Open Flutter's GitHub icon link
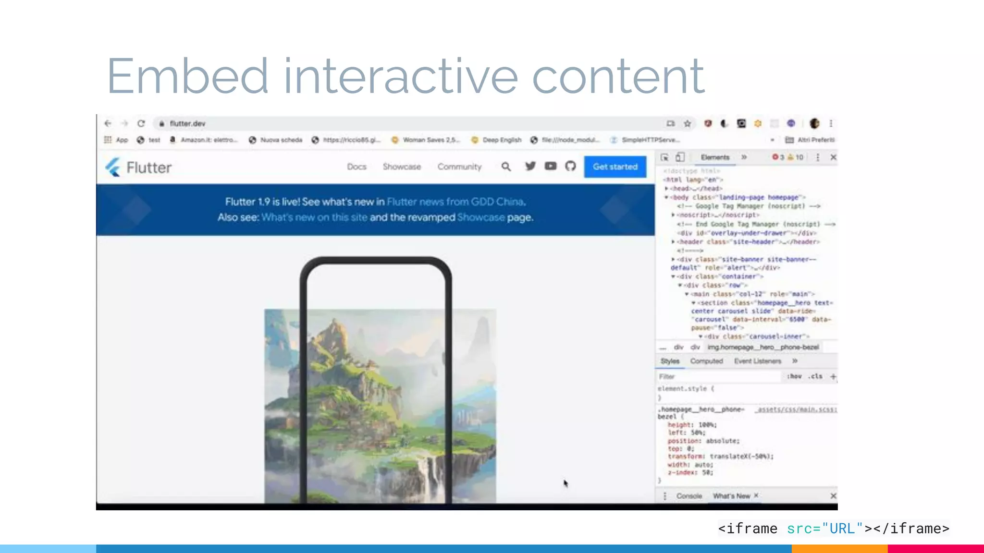 pos(570,166)
